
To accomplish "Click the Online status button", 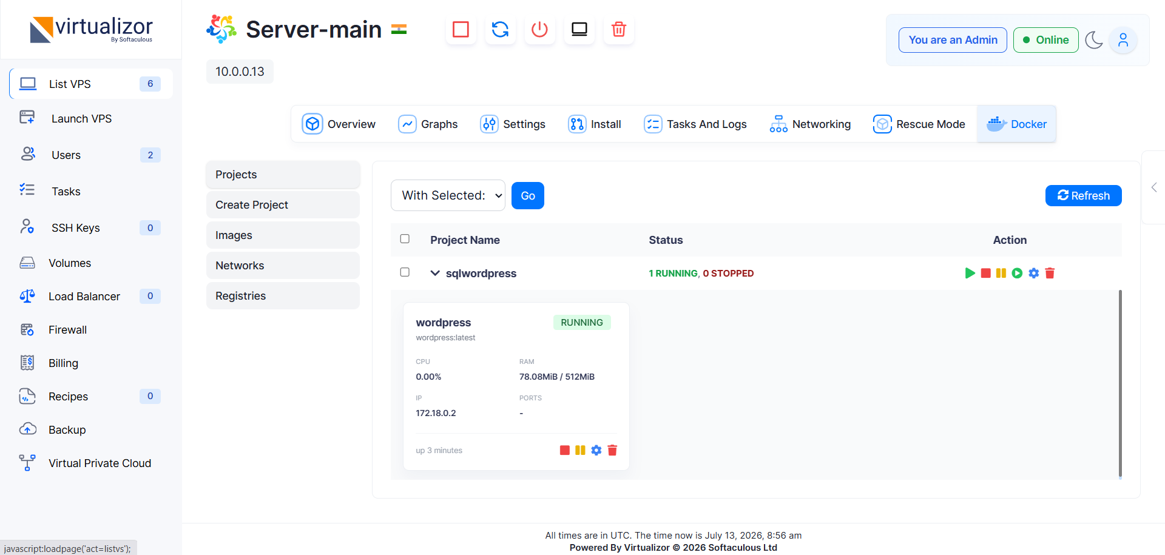I will pos(1045,40).
